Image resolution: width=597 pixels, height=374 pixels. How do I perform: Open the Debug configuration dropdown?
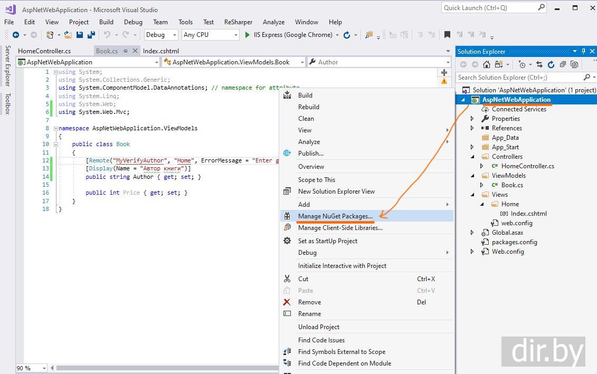click(x=161, y=35)
